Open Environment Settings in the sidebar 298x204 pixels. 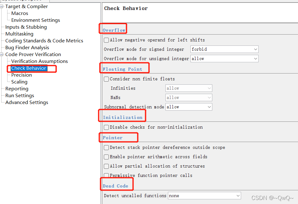35,20
